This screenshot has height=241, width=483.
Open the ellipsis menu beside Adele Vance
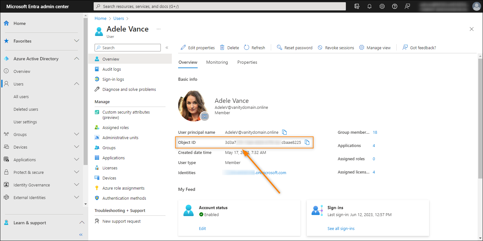159,29
